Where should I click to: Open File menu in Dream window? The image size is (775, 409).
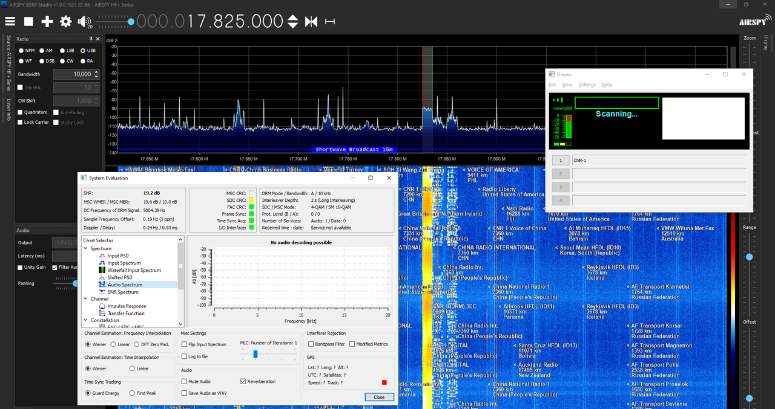(x=552, y=85)
